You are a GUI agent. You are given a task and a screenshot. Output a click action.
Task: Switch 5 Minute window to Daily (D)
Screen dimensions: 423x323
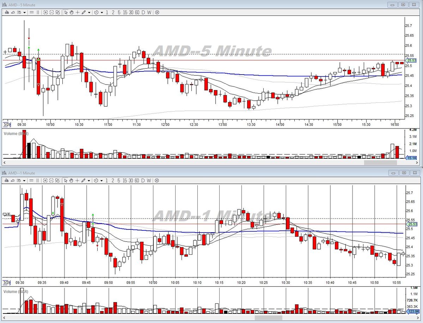point(143,12)
